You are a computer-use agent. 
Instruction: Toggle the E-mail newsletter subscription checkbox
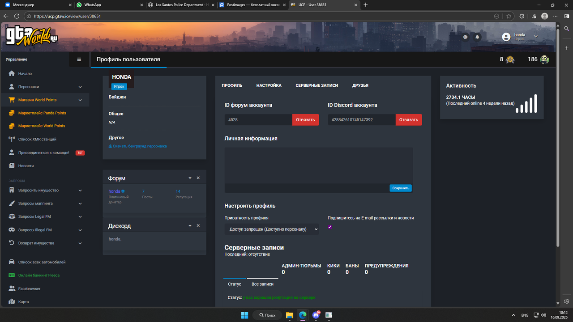click(330, 227)
